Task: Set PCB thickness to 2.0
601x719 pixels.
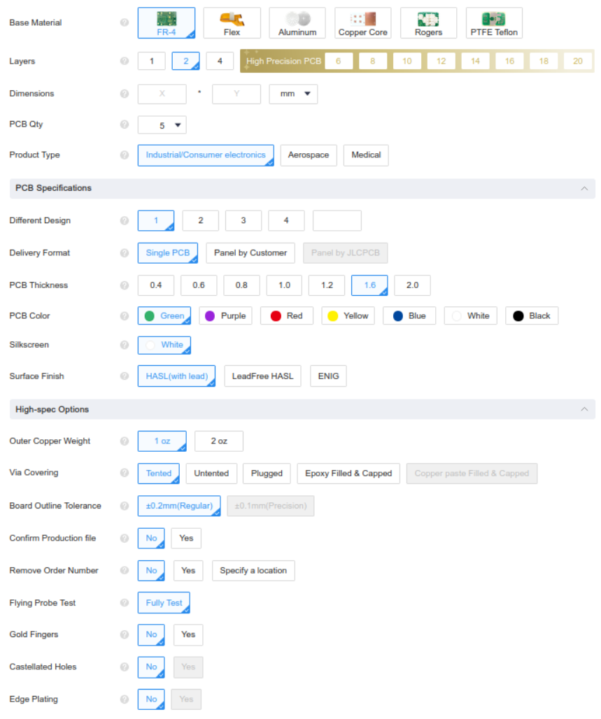Action: pyautogui.click(x=412, y=285)
